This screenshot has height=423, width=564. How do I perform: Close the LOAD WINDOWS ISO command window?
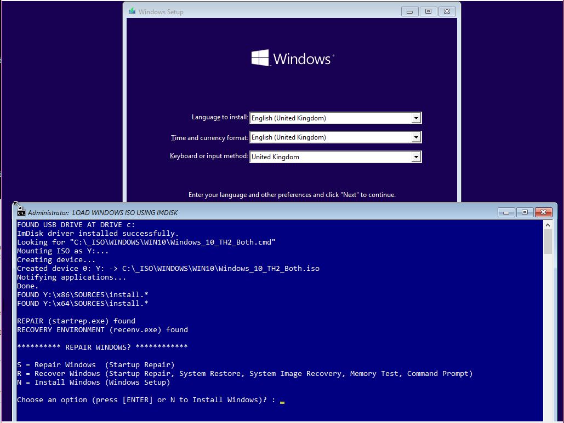pyautogui.click(x=543, y=212)
